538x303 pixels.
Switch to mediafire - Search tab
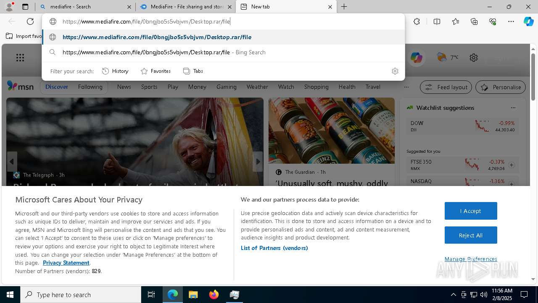[x=85, y=7]
